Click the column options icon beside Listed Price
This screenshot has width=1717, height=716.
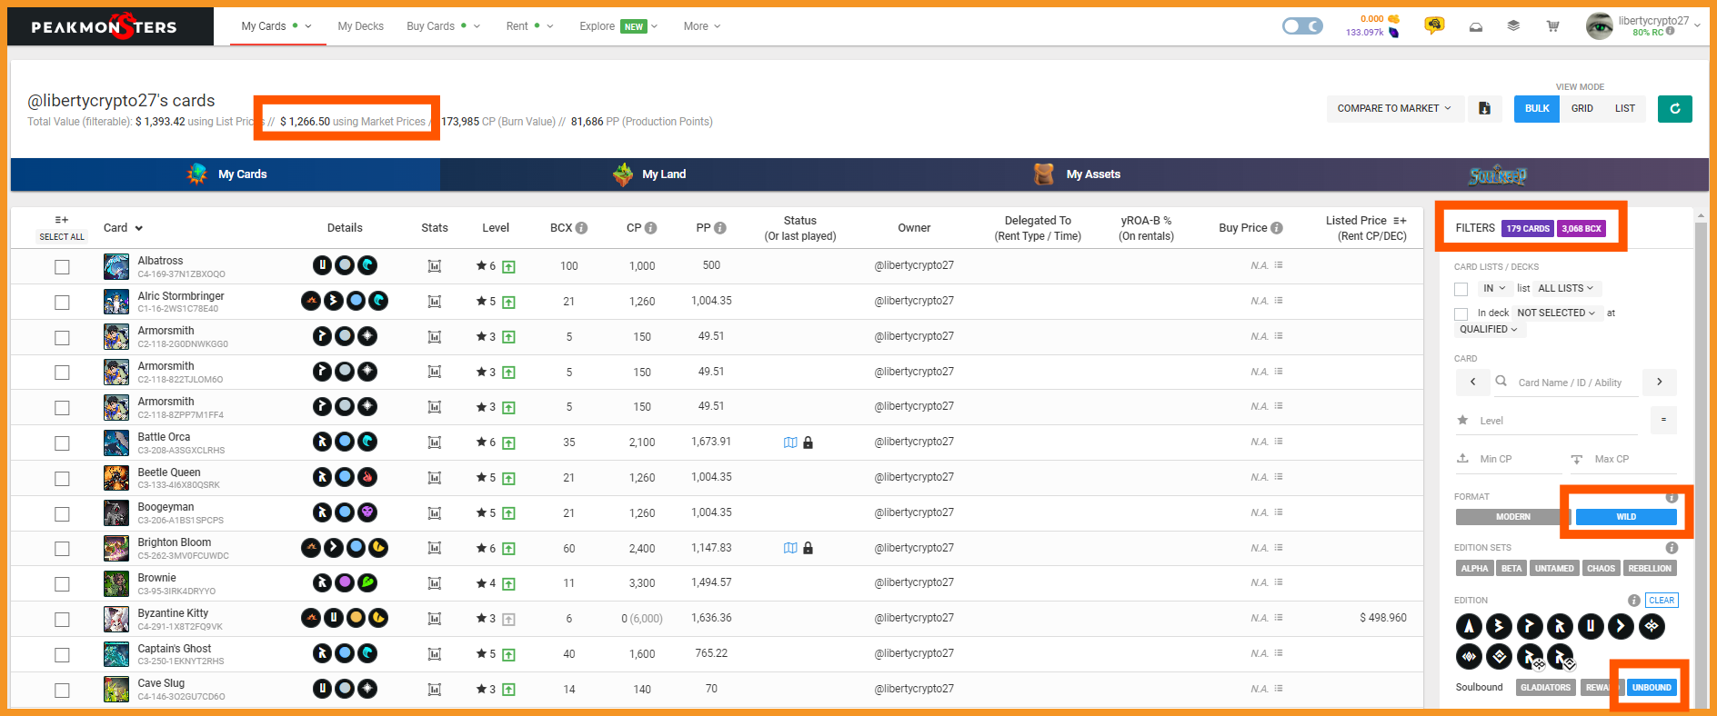[x=1400, y=221]
